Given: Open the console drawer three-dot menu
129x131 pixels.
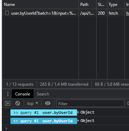Looking at the screenshot, I should [8, 94].
